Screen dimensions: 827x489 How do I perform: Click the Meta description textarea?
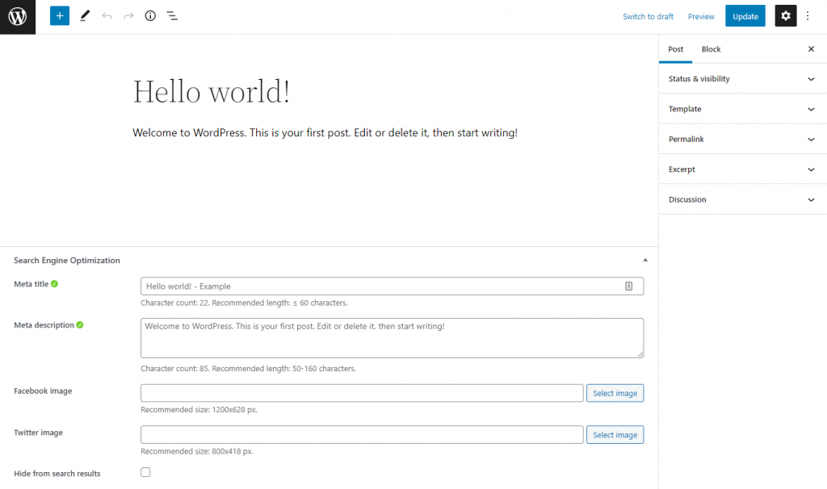392,338
